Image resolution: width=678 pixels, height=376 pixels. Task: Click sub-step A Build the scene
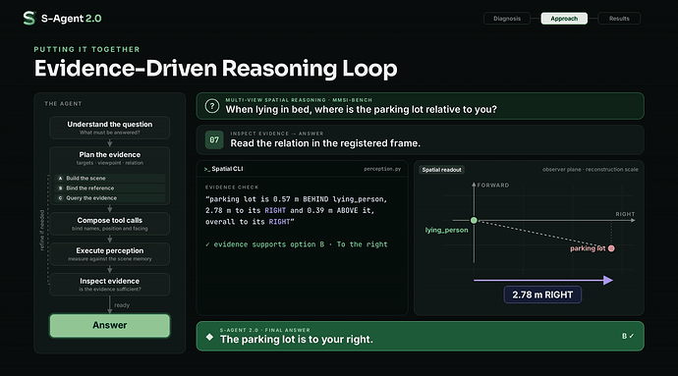[x=110, y=178]
